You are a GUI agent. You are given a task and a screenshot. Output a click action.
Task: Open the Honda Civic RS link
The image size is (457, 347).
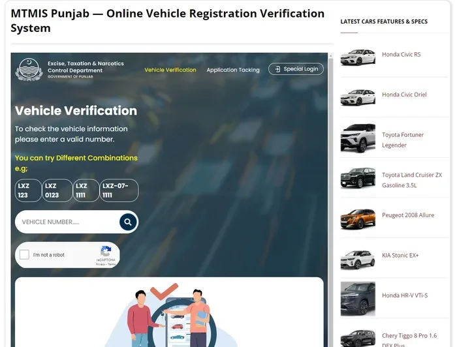pos(401,54)
